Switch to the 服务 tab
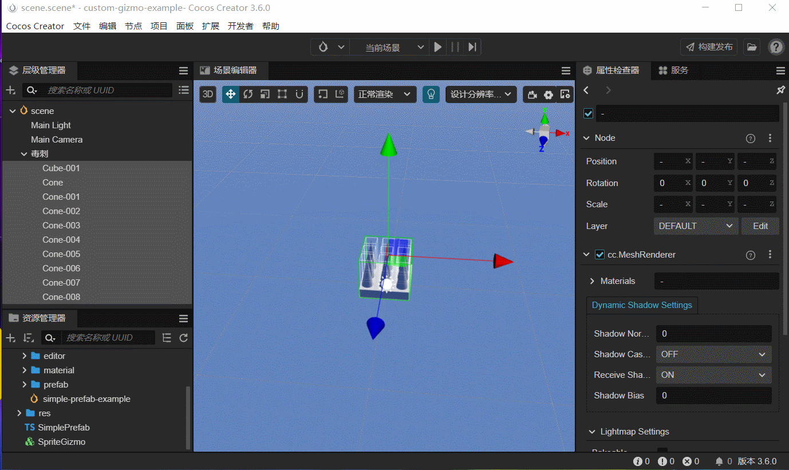 click(673, 70)
